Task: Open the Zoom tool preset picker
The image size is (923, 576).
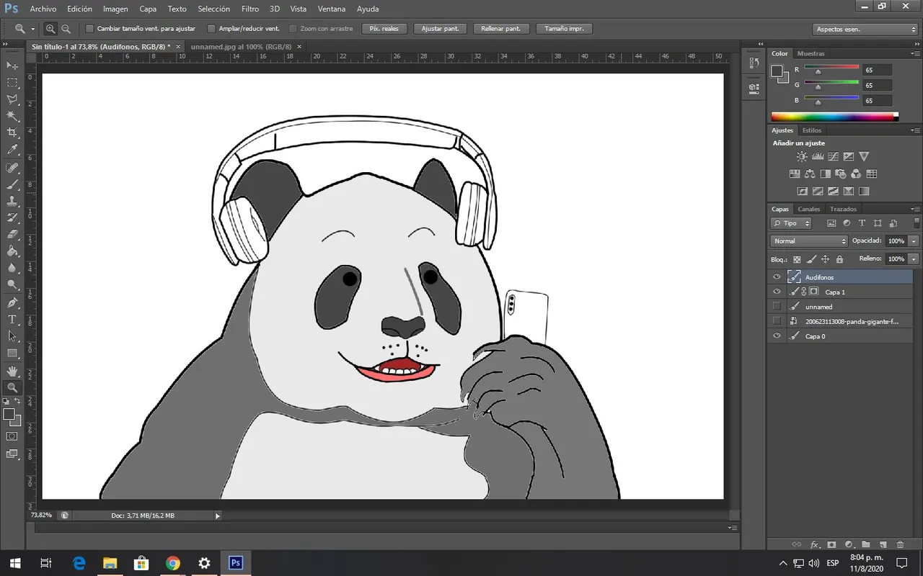Action: [32, 29]
